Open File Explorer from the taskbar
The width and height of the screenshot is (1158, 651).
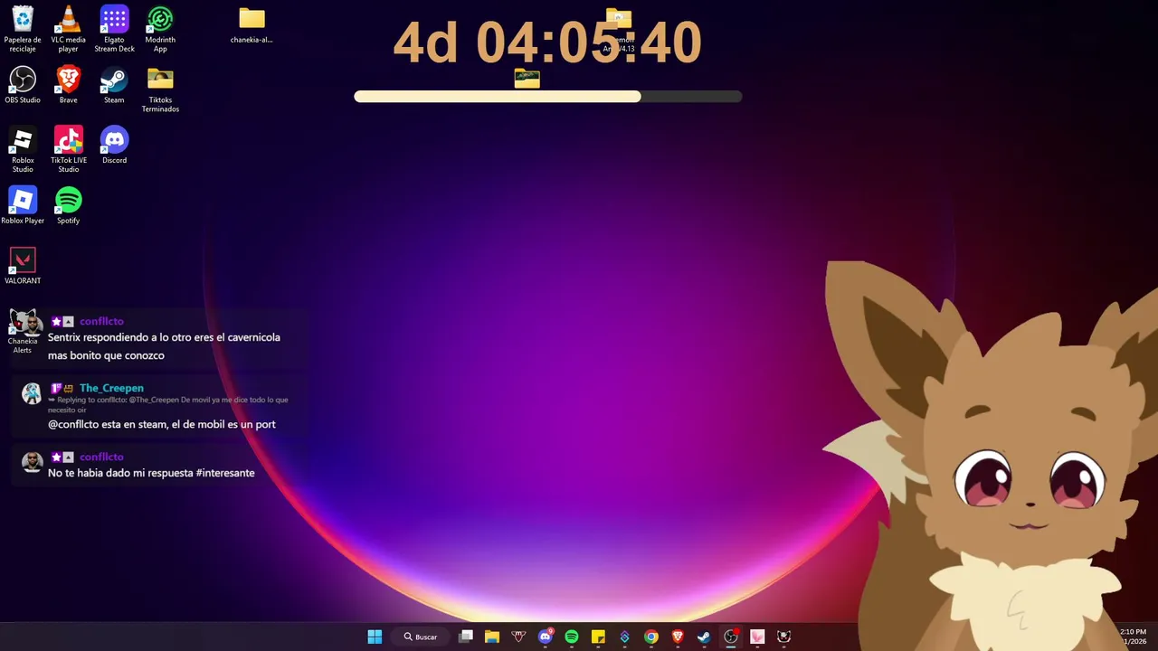492,637
